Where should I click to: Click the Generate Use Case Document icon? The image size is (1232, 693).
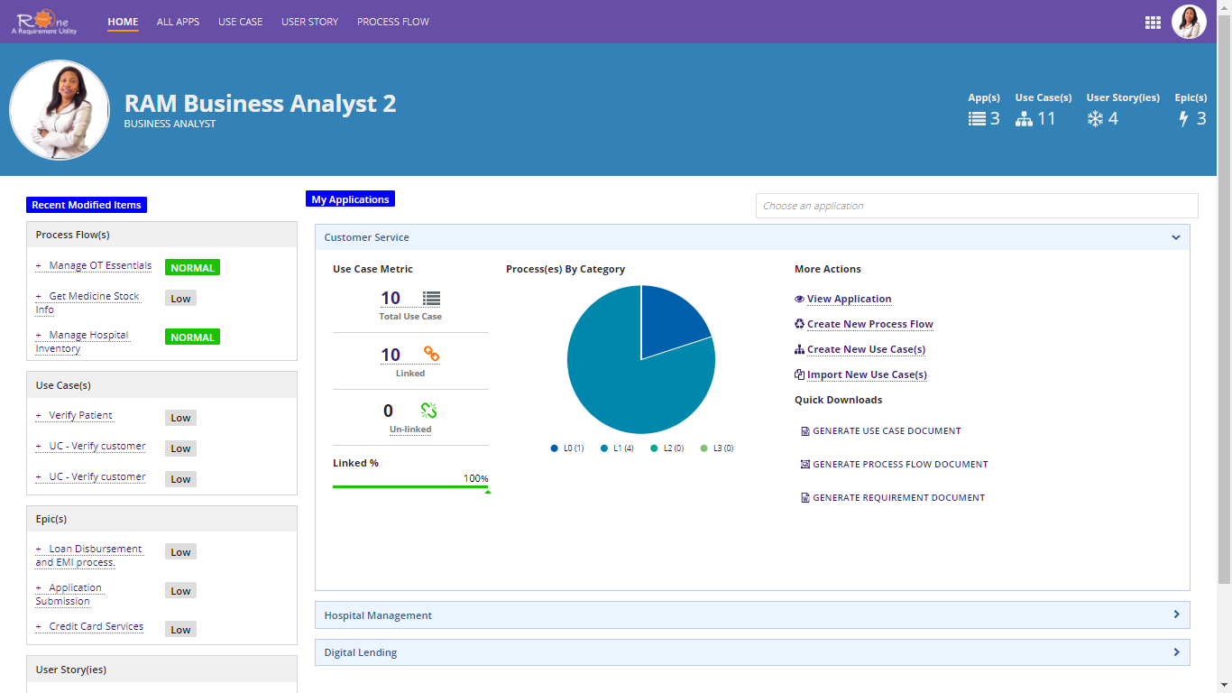(x=805, y=431)
